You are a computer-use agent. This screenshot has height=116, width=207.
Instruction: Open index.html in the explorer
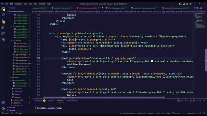tap(18, 92)
